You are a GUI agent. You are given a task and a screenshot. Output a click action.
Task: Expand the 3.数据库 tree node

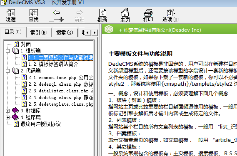[7, 111]
